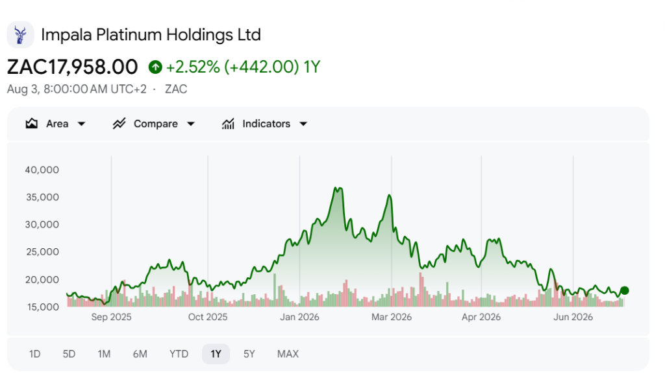Select the 5D time range

(69, 354)
